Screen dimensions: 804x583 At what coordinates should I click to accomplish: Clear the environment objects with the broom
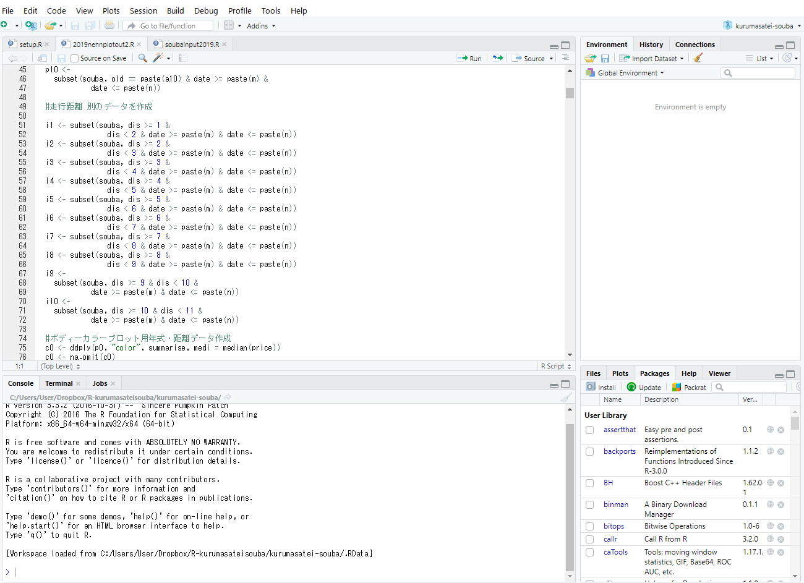click(698, 58)
